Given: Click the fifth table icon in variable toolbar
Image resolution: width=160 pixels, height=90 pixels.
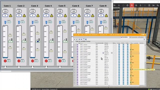Looking at the screenshot, I should (84, 39).
